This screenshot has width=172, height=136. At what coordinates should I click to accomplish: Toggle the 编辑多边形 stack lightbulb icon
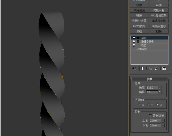(134, 41)
